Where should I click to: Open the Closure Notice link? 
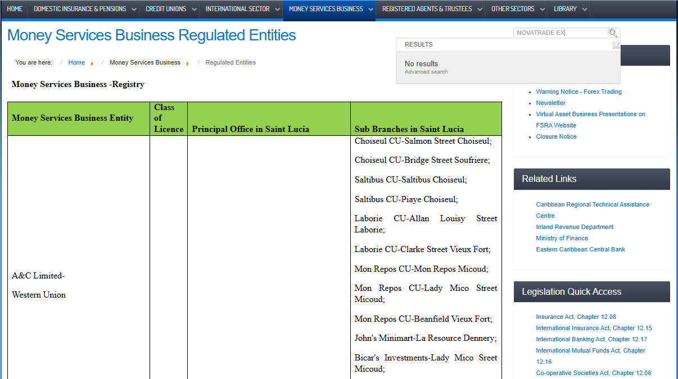556,136
